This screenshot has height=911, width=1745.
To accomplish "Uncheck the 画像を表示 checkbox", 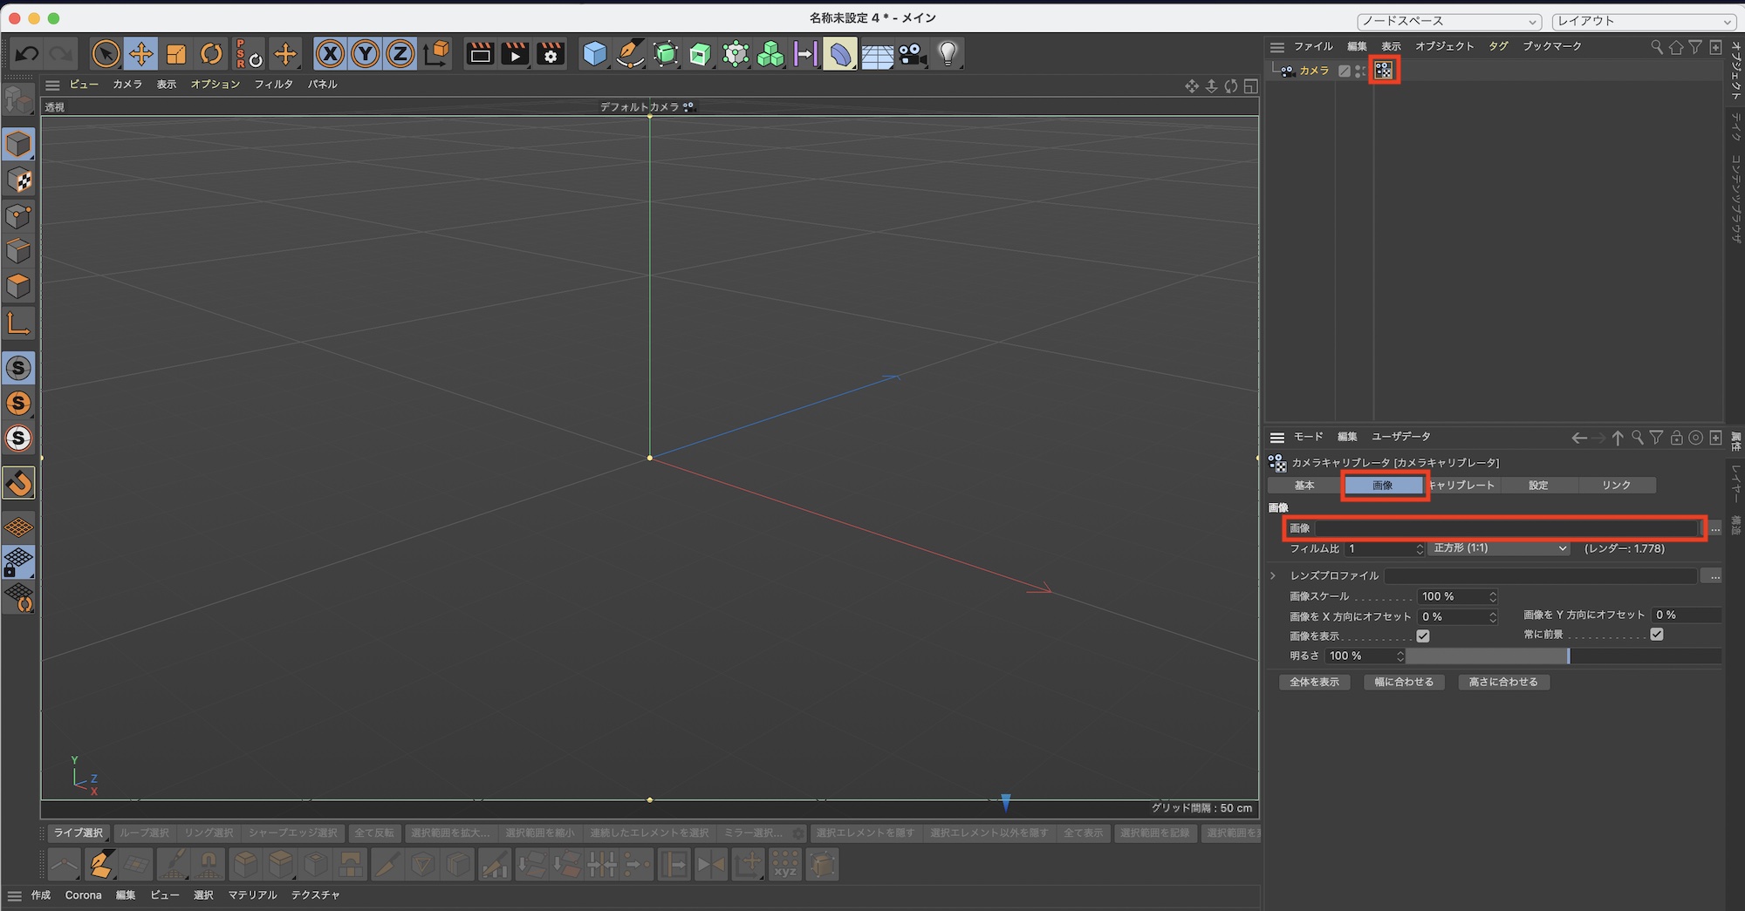I will pyautogui.click(x=1423, y=636).
